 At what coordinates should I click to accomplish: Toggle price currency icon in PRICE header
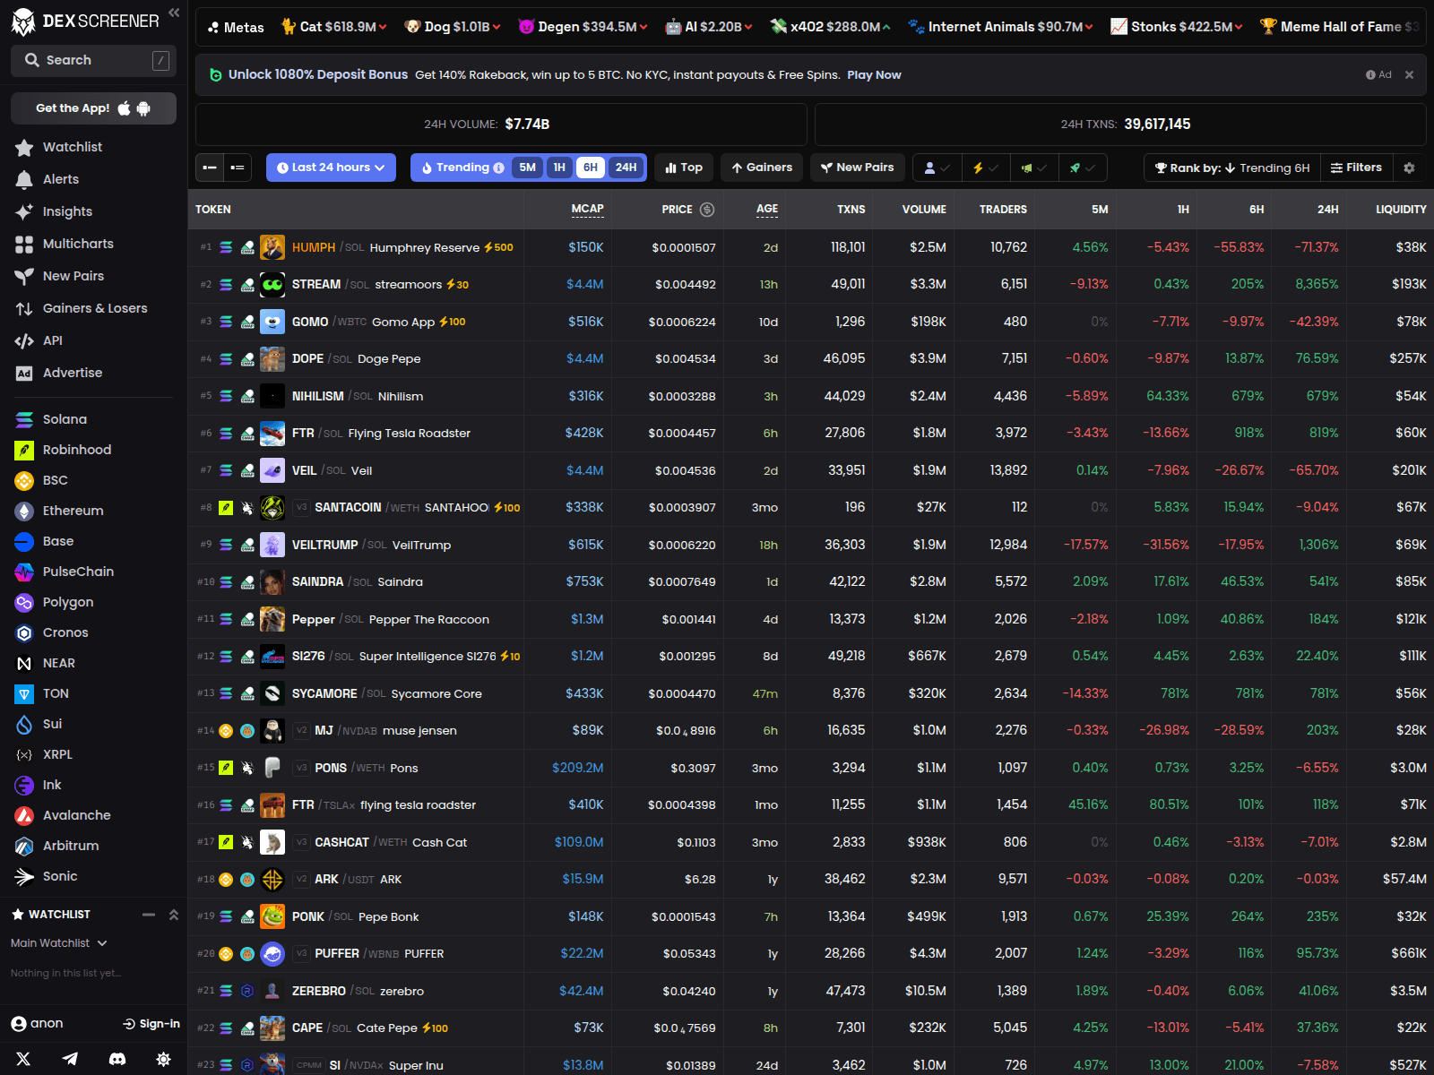pos(707,210)
